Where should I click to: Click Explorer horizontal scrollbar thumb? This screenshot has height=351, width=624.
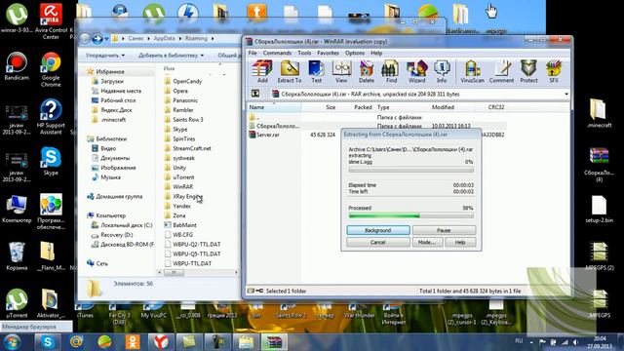(174, 273)
